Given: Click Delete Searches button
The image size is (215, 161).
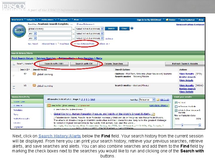Looking at the screenshot, I should pos(114,64).
